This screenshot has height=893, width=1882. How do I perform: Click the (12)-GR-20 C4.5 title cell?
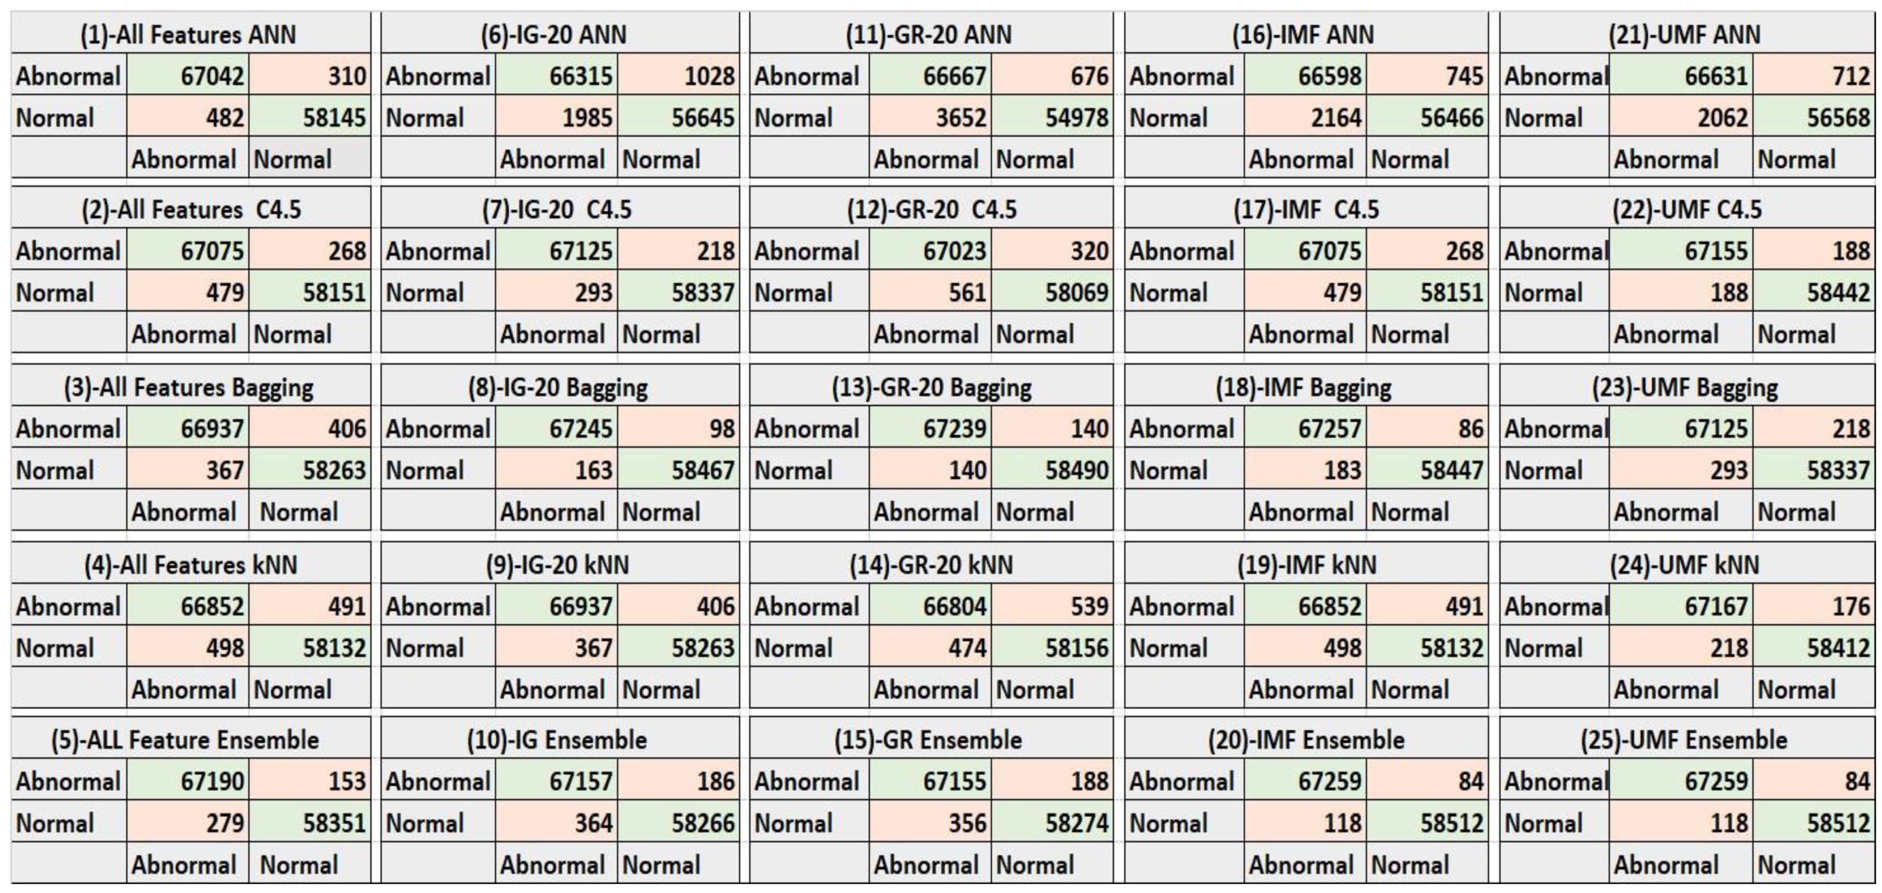[x=932, y=209]
